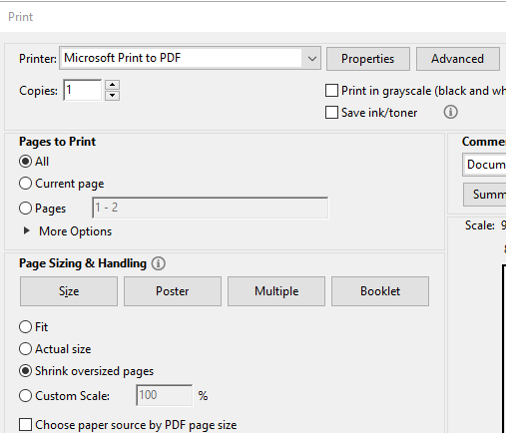Screen dimensions: 506x433
Task: Select the All pages radio button
Action: click(26, 162)
